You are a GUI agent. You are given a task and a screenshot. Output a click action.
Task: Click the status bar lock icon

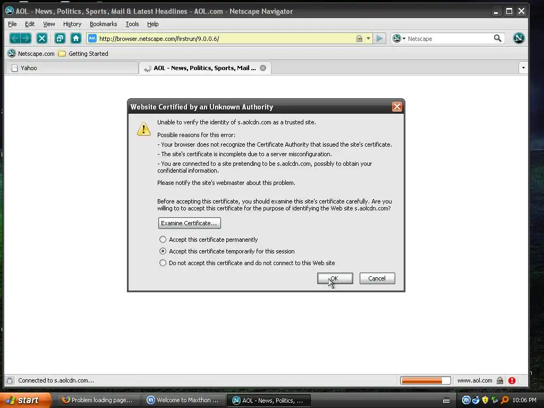point(499,380)
